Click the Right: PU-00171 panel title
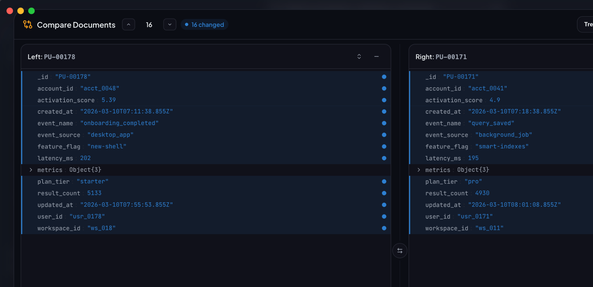The height and width of the screenshot is (287, 593). (441, 57)
